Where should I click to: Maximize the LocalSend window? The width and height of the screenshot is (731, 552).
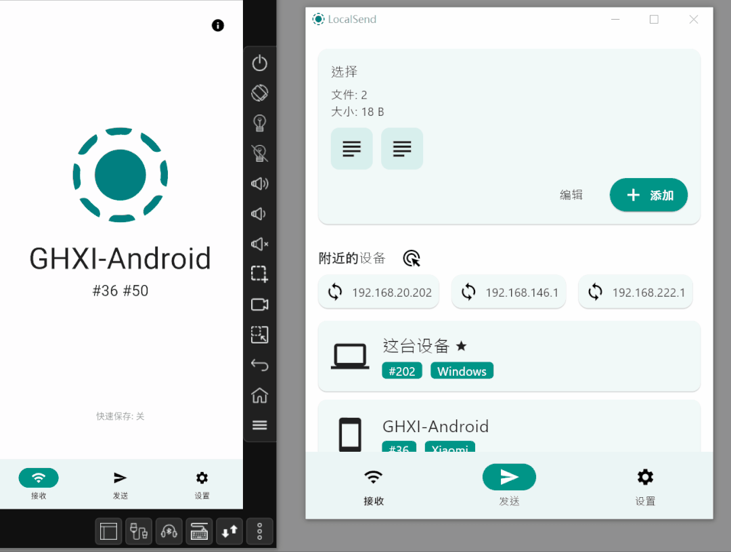[654, 19]
